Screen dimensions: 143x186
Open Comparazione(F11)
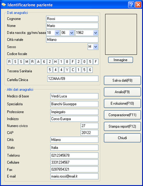pos(122,115)
